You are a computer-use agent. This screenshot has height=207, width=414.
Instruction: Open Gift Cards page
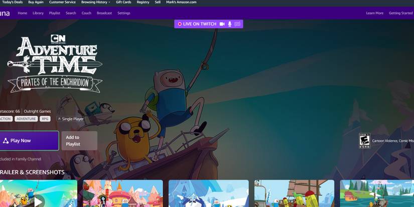pyautogui.click(x=123, y=2)
